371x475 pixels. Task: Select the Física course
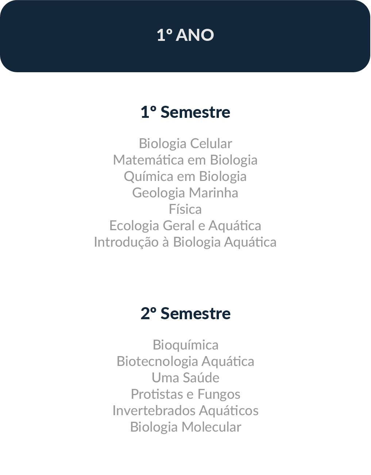[x=185, y=209]
